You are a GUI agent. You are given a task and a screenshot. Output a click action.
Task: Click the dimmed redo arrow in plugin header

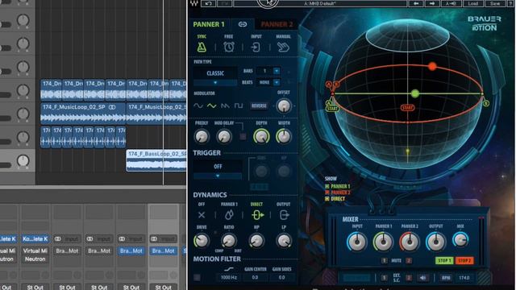click(224, 3)
